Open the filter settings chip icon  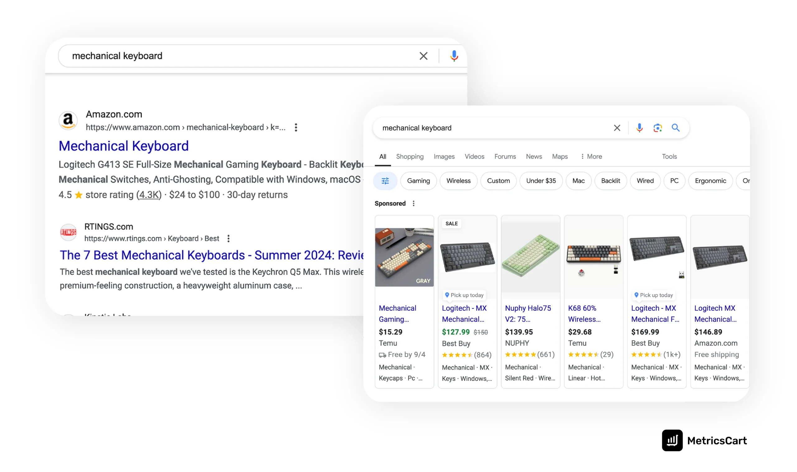coord(385,181)
